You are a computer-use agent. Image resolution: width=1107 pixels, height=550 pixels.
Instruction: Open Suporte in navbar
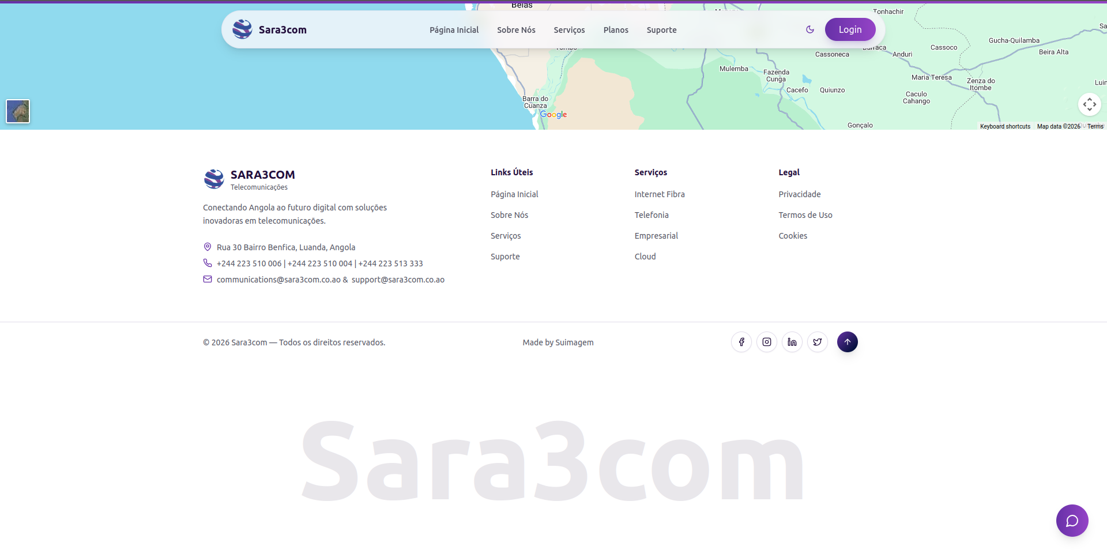[661, 30]
